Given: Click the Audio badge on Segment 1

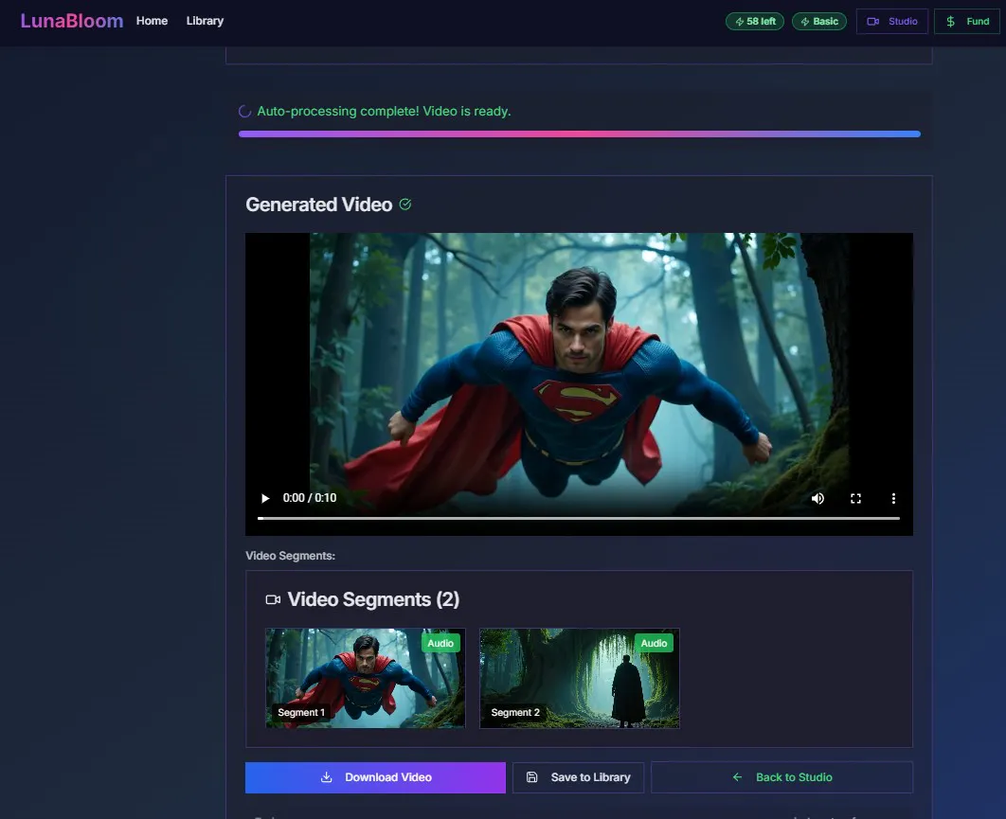Looking at the screenshot, I should coord(440,643).
